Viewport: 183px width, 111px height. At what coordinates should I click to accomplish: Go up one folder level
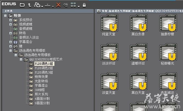(29, 5)
